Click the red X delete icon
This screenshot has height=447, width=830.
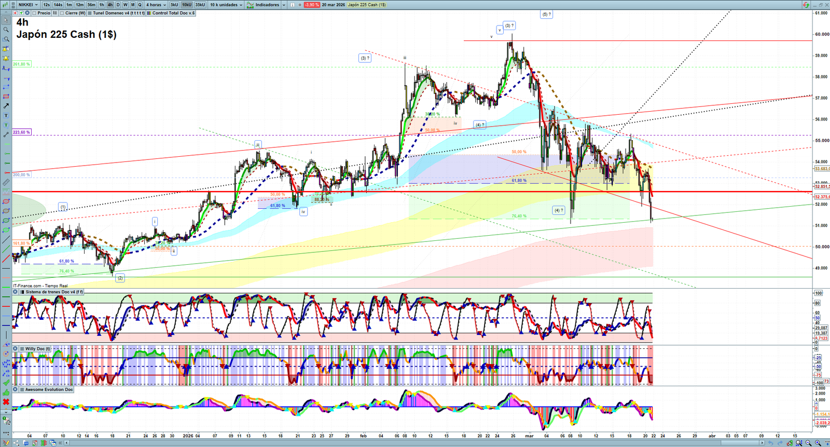[6, 402]
